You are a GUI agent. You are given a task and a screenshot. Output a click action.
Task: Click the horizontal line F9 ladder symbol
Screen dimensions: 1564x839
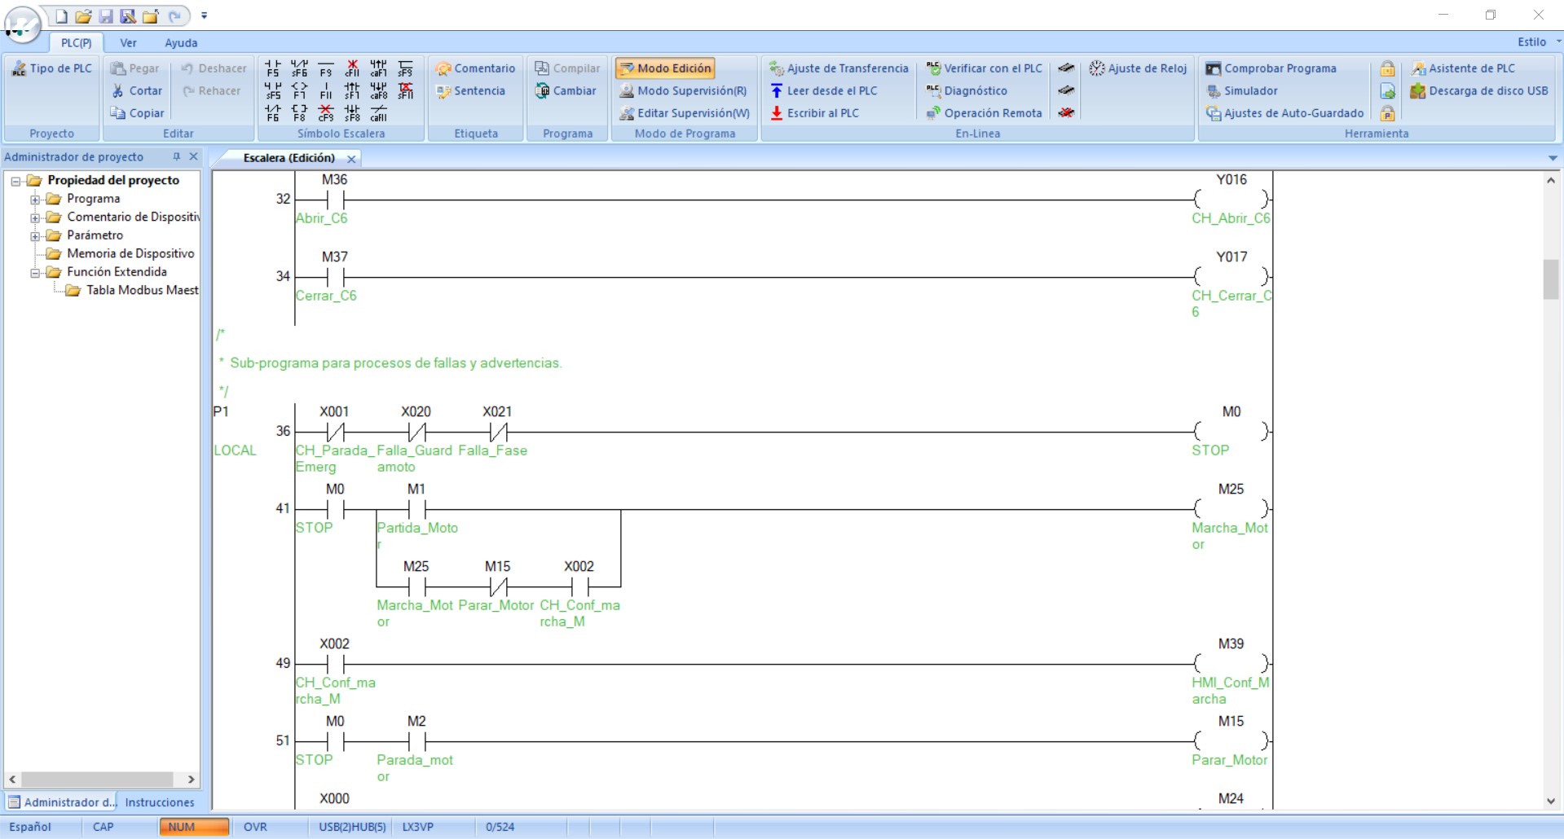[x=326, y=68]
